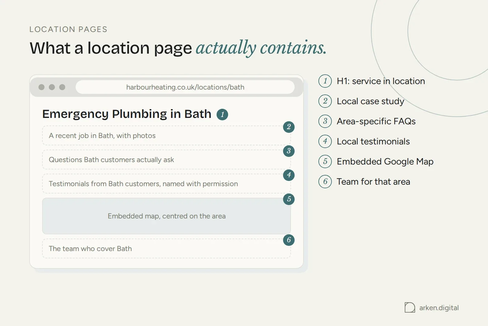Click the arken.digital logo icon
This screenshot has height=326, width=488.
pyautogui.click(x=410, y=308)
